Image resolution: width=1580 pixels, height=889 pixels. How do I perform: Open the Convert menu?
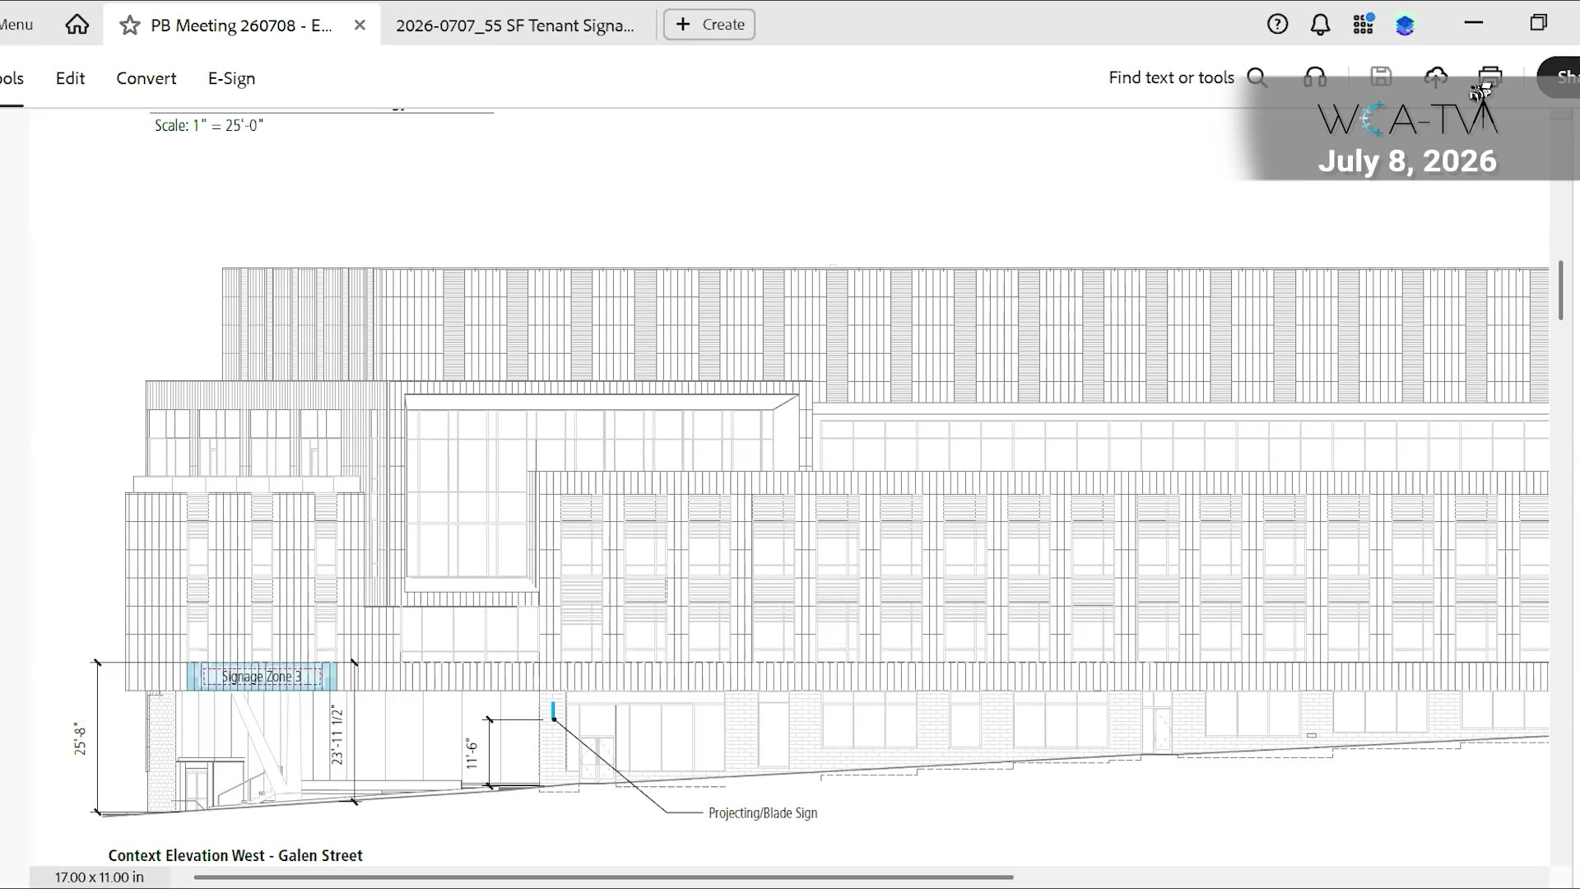tap(146, 78)
